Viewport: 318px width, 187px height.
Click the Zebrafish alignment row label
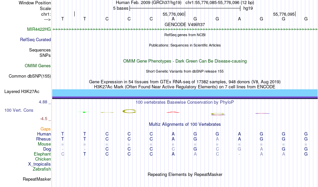tap(42, 169)
